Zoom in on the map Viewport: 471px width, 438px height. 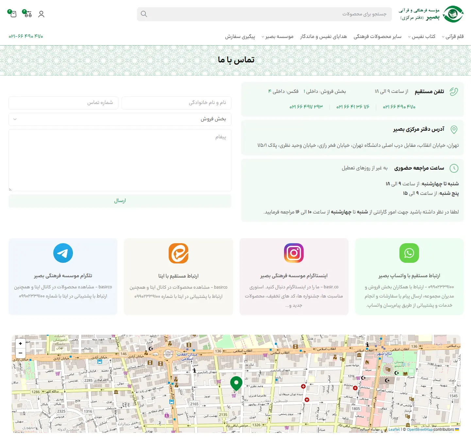pos(21,344)
